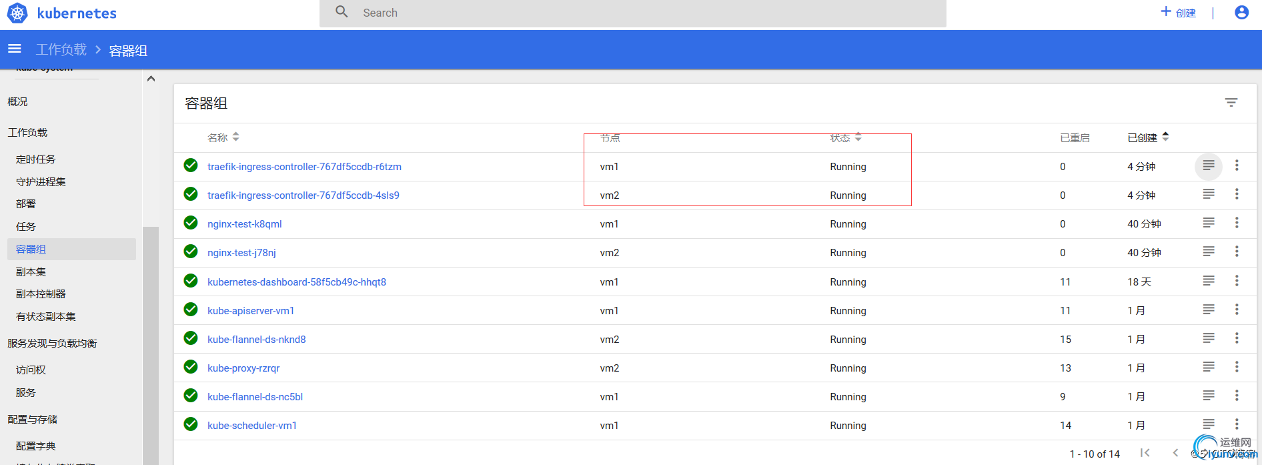Viewport: 1262px width, 465px height.
Task: Open actions menu for kube-flannel-ds-nknd8
Action: click(1237, 338)
